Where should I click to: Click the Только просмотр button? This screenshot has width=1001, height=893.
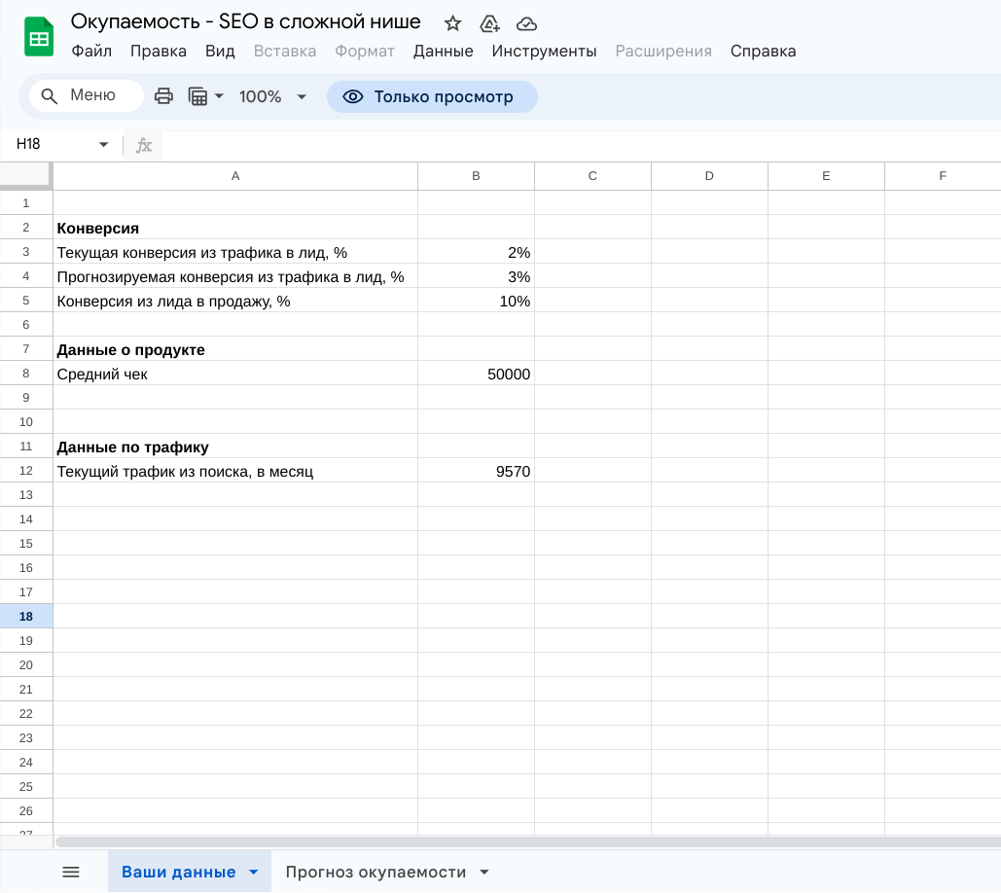pyautogui.click(x=432, y=96)
